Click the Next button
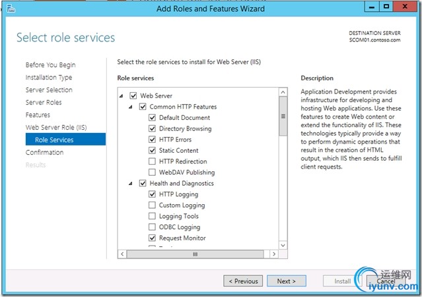422x297 pixels. pyautogui.click(x=287, y=281)
